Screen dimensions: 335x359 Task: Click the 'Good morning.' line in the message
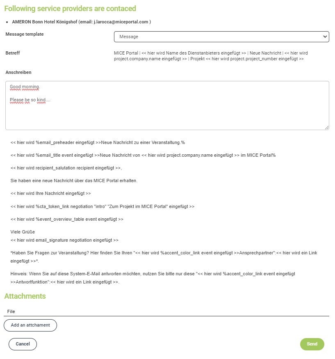(x=25, y=87)
